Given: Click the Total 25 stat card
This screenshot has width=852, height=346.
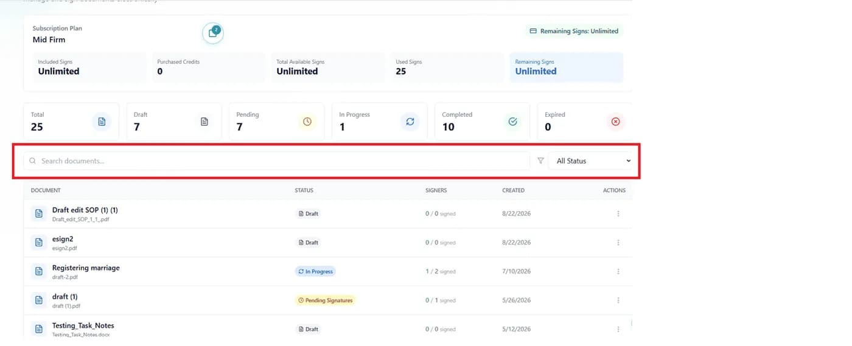Looking at the screenshot, I should (x=71, y=122).
